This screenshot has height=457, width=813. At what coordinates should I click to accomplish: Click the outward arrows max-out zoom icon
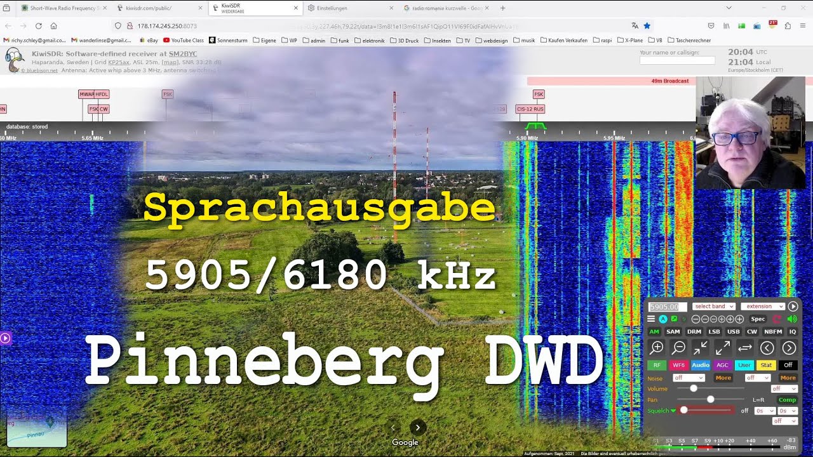tap(723, 348)
